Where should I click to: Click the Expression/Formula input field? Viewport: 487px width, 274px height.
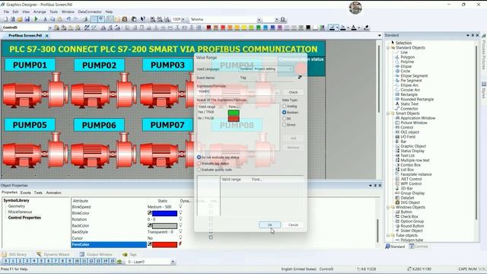[235, 92]
